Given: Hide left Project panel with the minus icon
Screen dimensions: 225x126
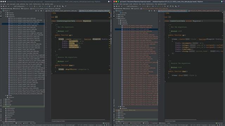Looking at the screenshot, I should click(44, 11).
